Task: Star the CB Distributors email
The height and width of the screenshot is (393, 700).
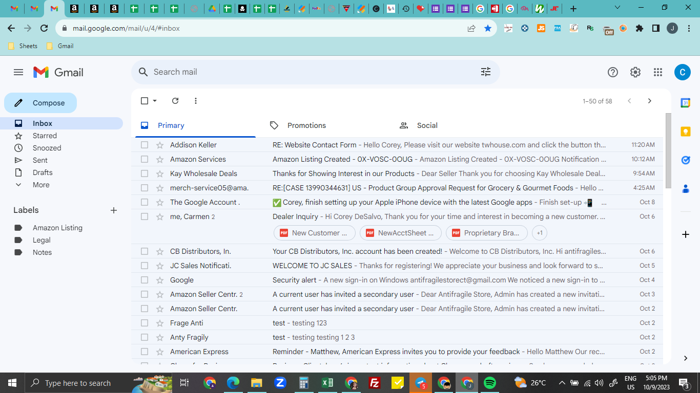Action: [160, 251]
